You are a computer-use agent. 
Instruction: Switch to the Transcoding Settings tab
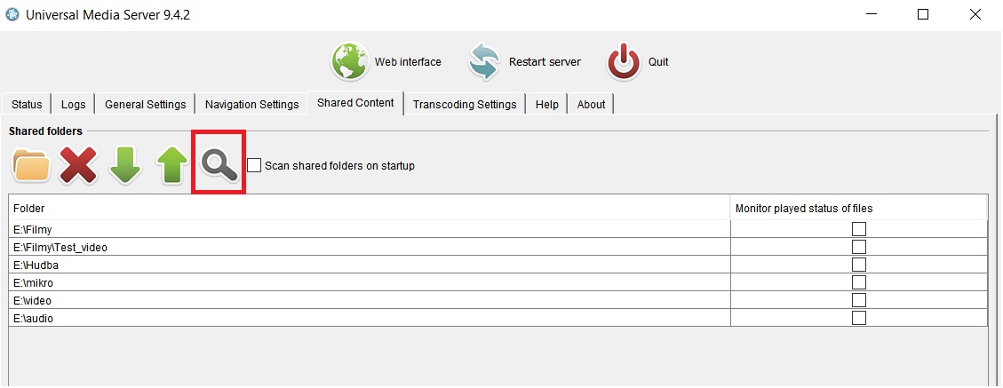(x=465, y=104)
